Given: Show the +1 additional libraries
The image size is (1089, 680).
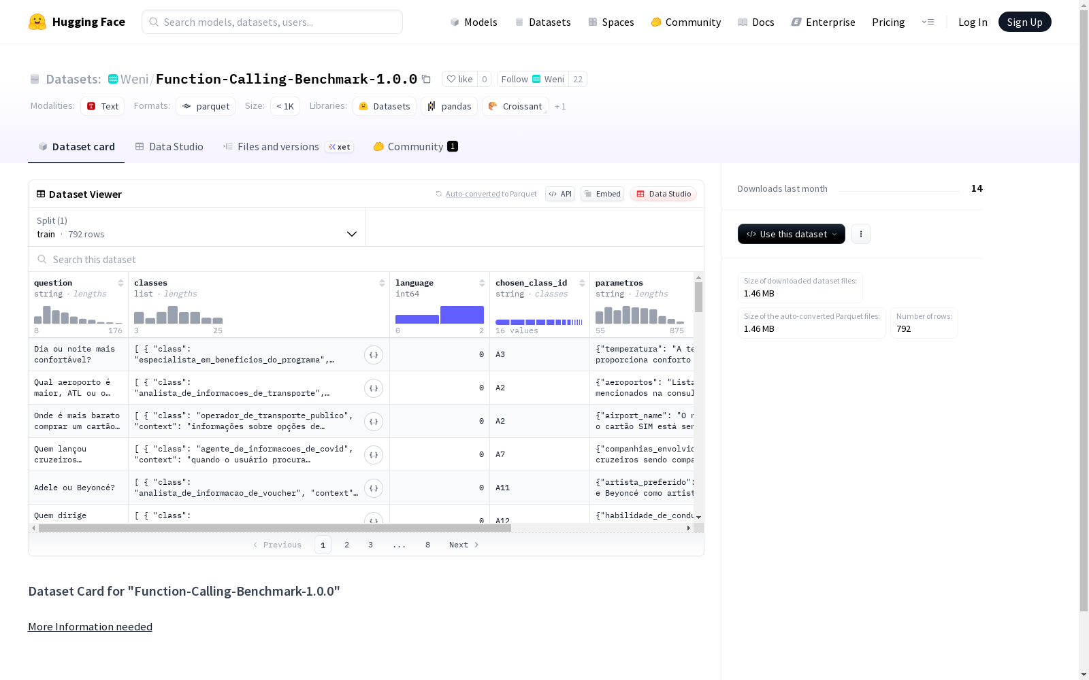Looking at the screenshot, I should coord(560,106).
